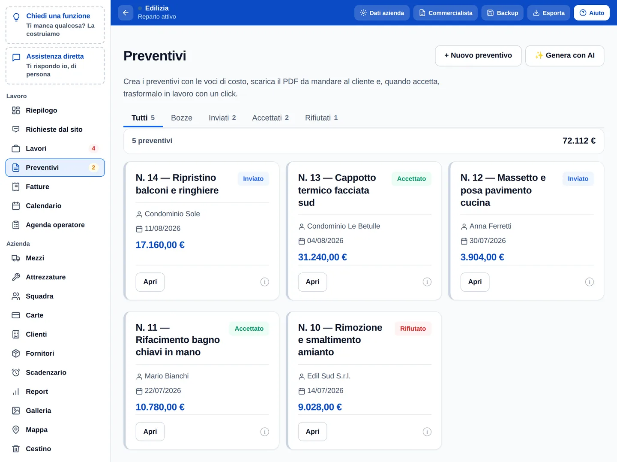This screenshot has height=462, width=617.
Task: Open Agenda operatore
Action: (x=55, y=225)
